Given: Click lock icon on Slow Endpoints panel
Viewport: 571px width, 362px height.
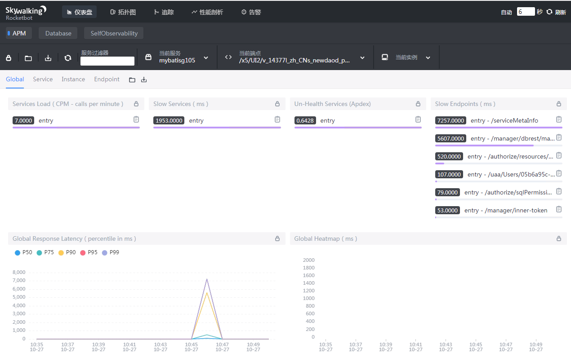Looking at the screenshot, I should (x=559, y=104).
